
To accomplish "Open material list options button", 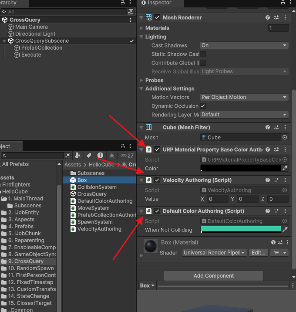I will coord(279,253).
